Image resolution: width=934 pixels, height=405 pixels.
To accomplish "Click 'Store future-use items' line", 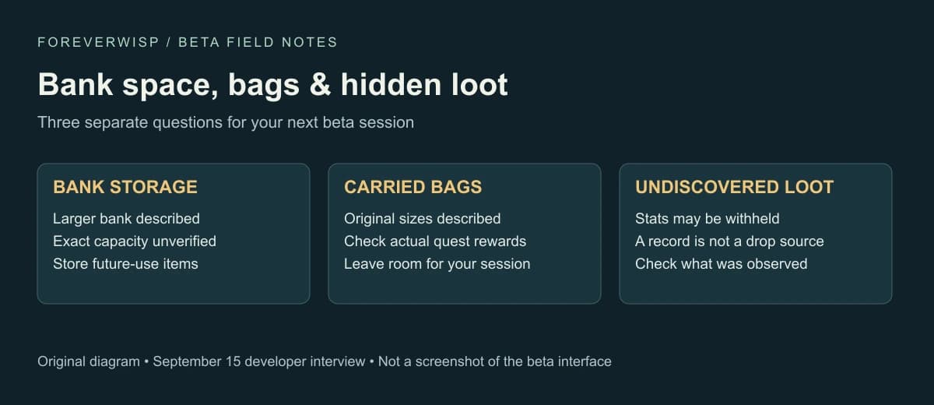I will (x=125, y=263).
